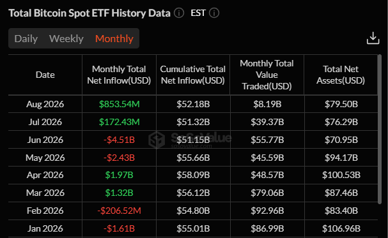Click the table's vertical scrollbar
This screenshot has width=388, height=238.
point(380,129)
